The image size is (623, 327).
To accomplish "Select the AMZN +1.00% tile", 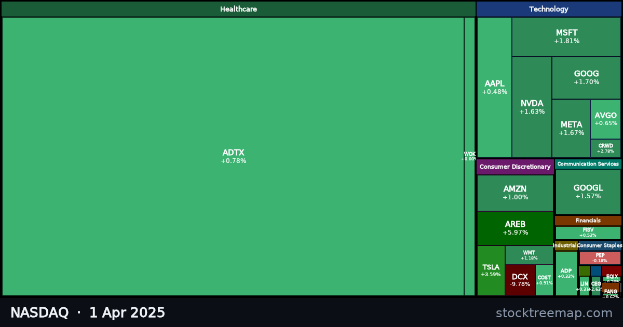I will coord(515,193).
